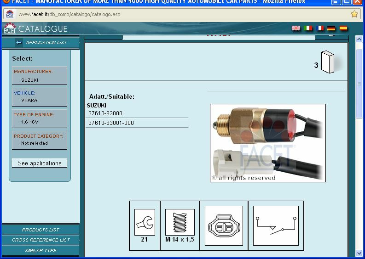Click the site favicon in the address bar

coord(10,14)
